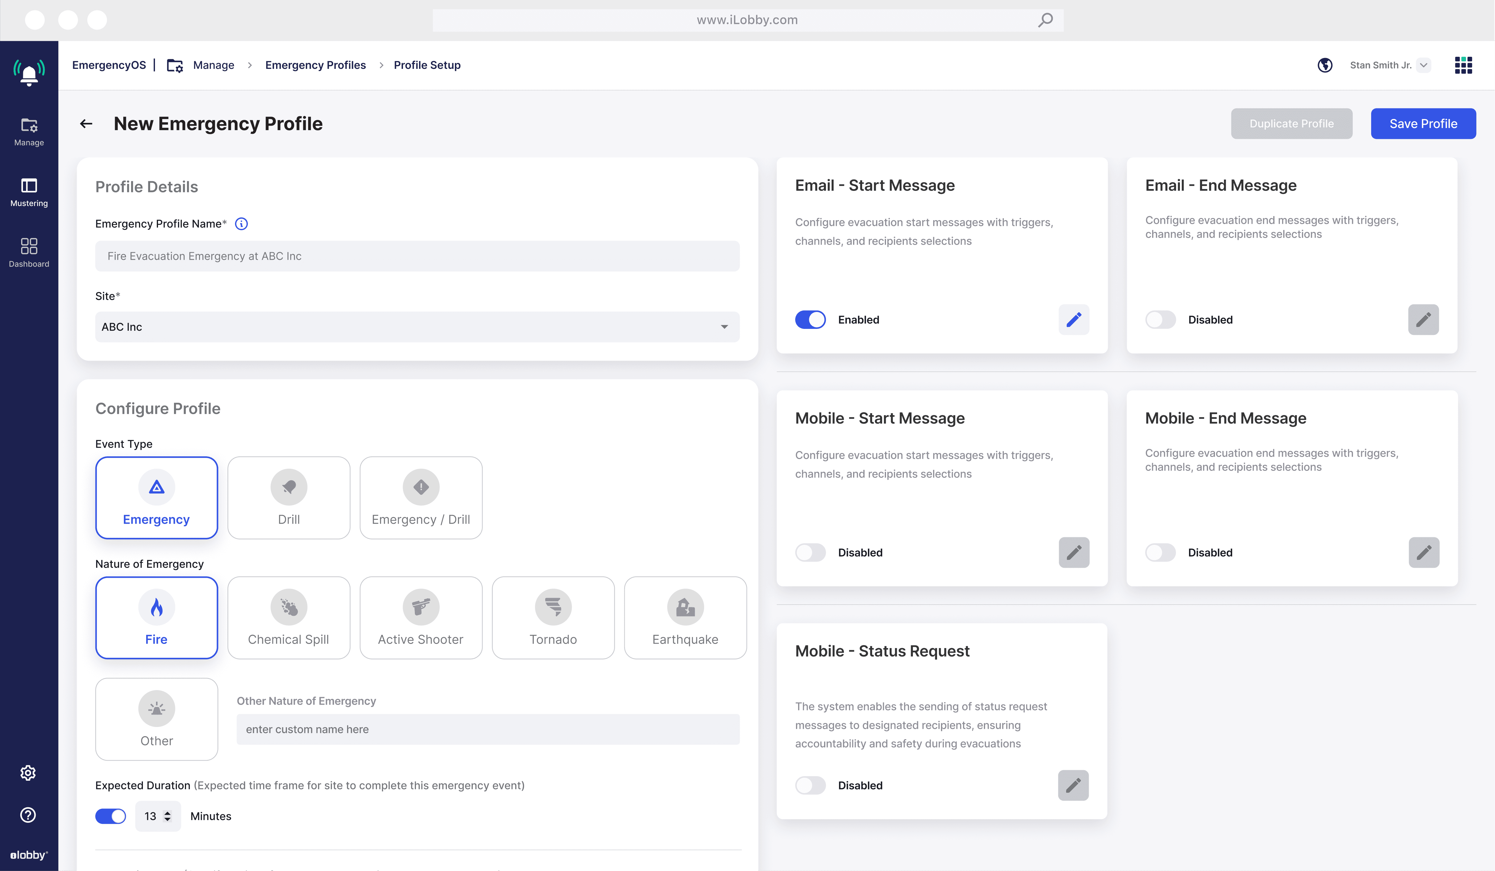Open the apps grid icon
Viewport: 1495px width, 871px height.
1463,65
